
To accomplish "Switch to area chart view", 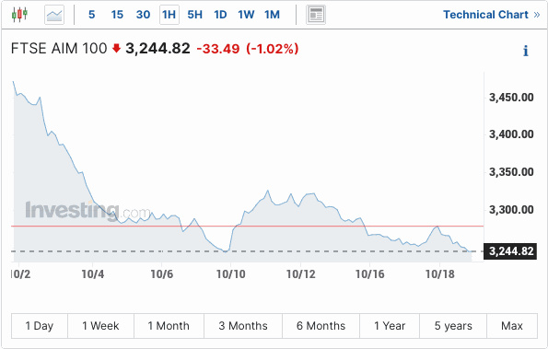I will [54, 15].
